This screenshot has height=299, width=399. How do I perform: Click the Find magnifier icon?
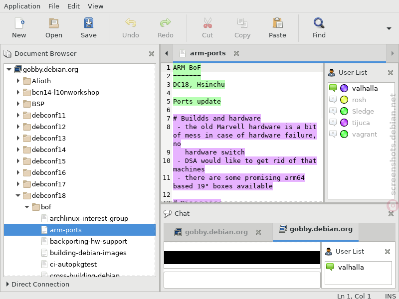(x=319, y=23)
